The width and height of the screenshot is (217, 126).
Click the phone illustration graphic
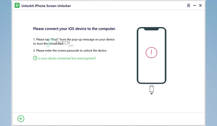pos(152,55)
